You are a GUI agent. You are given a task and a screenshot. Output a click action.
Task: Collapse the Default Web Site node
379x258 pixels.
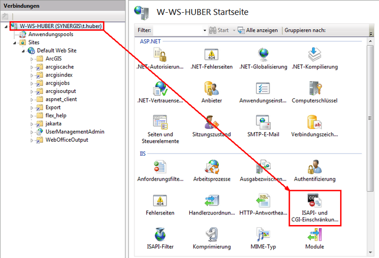23,51
